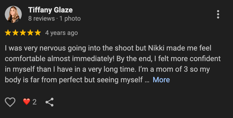Click the reviewer name Tiffany Glaze
The image size is (233, 118).
[50, 10]
